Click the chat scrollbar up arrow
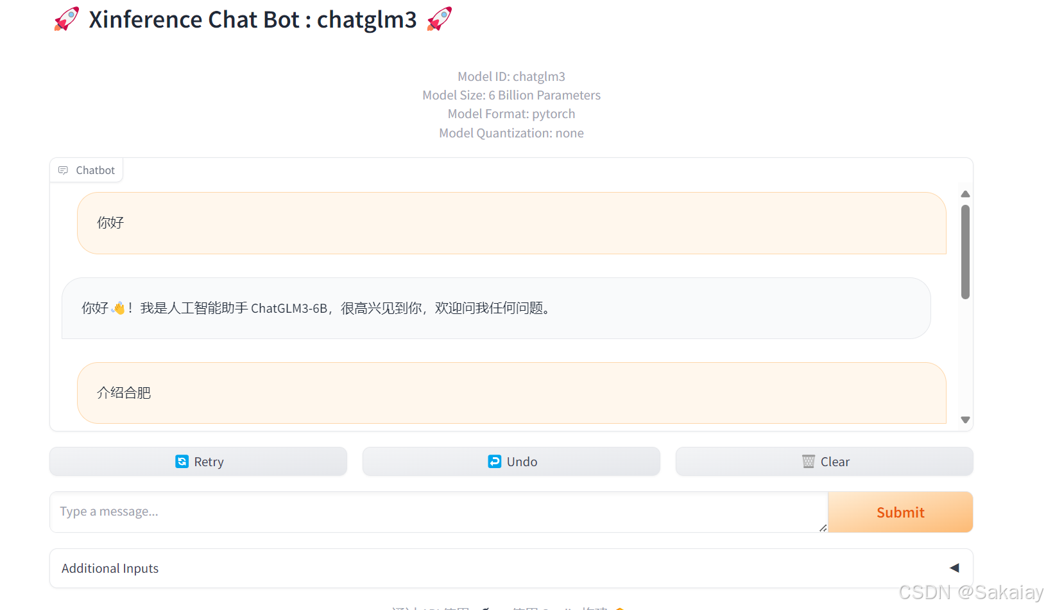 [965, 194]
